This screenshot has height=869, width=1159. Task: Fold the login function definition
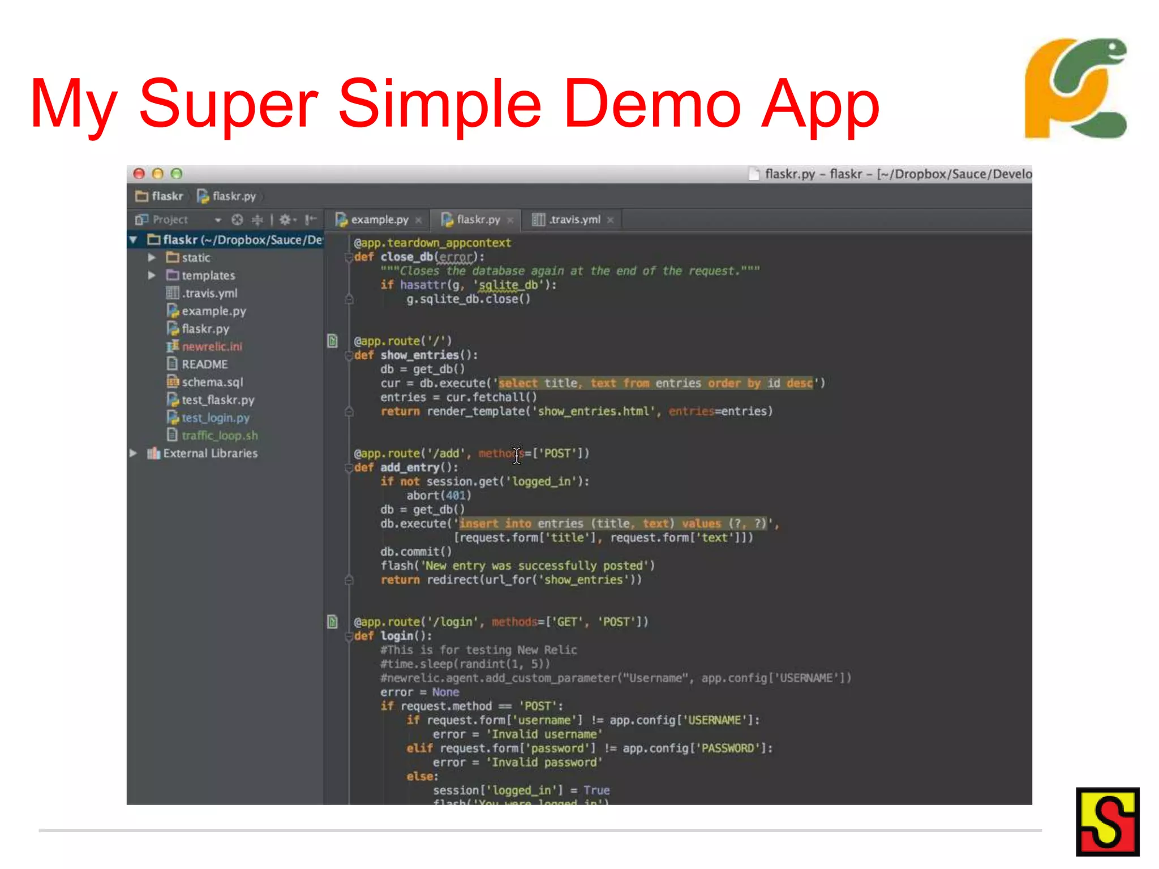coord(349,636)
